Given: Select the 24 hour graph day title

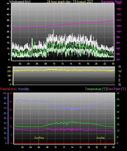Looking at the screenshot, I should click(x=70, y=2).
